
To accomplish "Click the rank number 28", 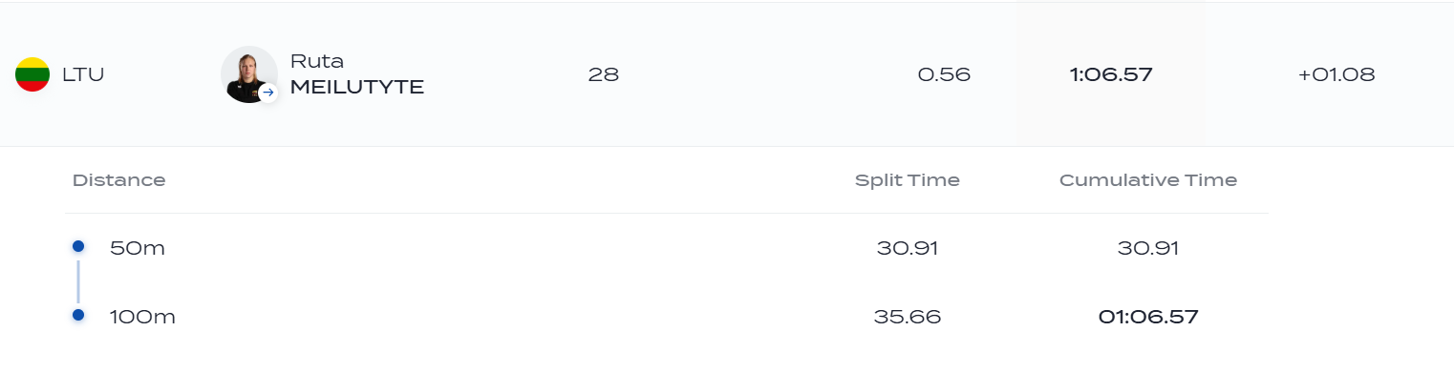I will [x=604, y=74].
